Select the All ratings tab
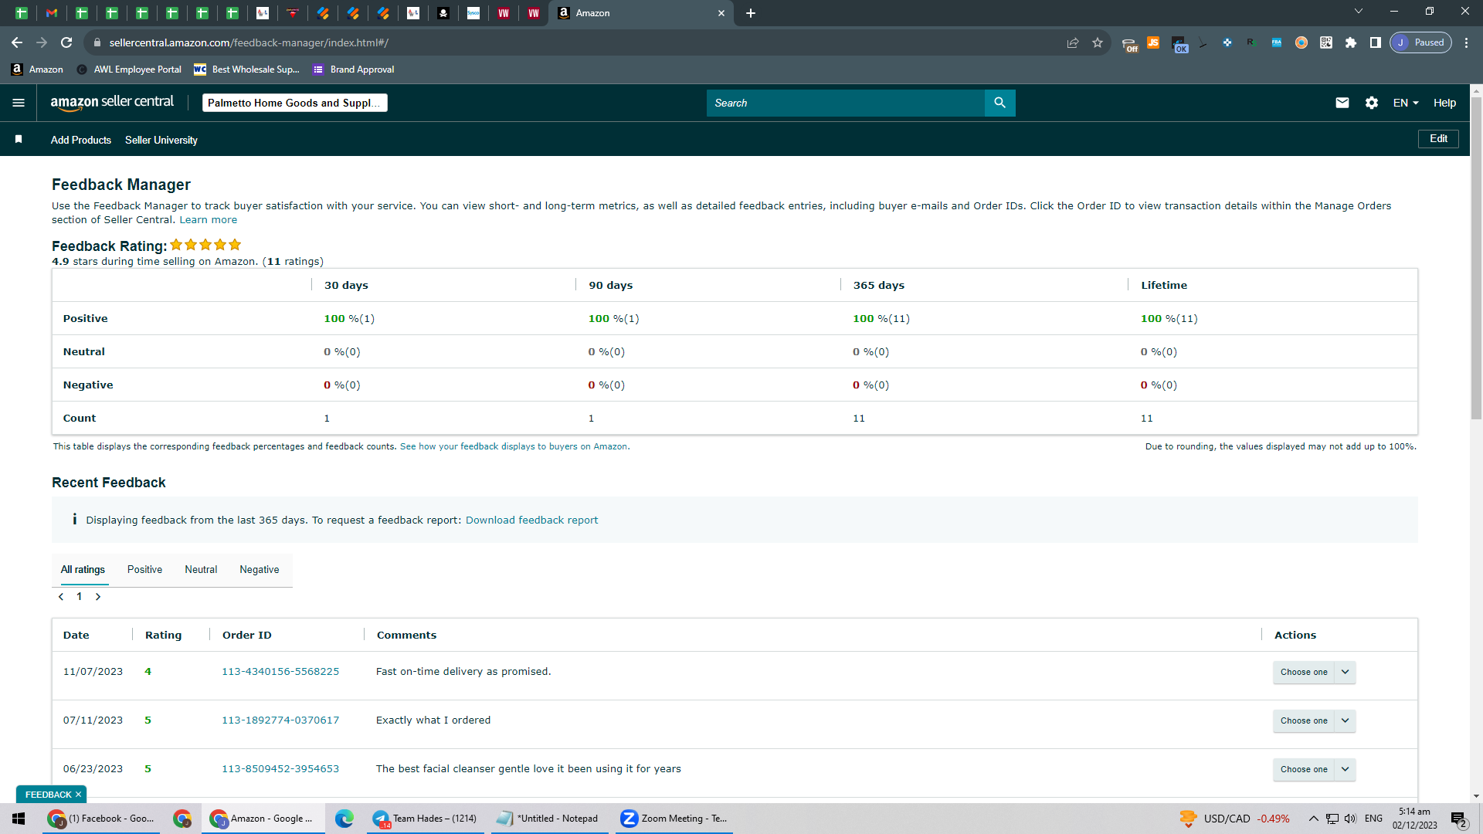 83,570
